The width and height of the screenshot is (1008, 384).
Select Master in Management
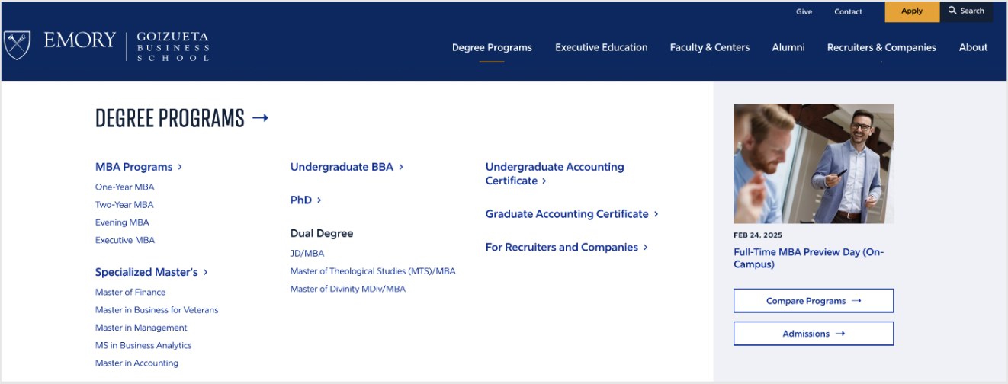coord(141,328)
